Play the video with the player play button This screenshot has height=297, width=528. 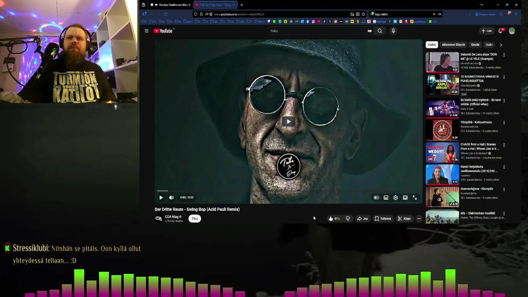point(161,197)
